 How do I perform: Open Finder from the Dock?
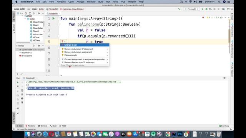(x=27, y=134)
